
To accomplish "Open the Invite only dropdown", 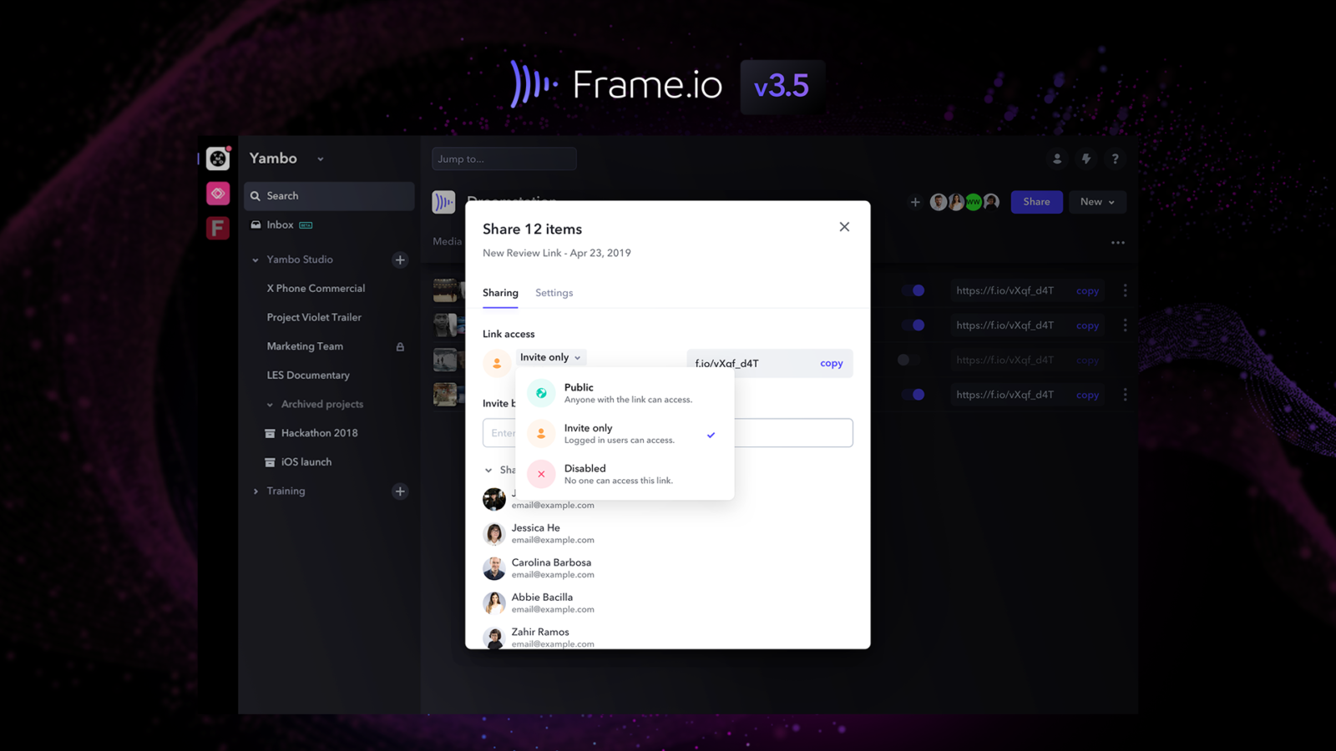I will coord(550,357).
